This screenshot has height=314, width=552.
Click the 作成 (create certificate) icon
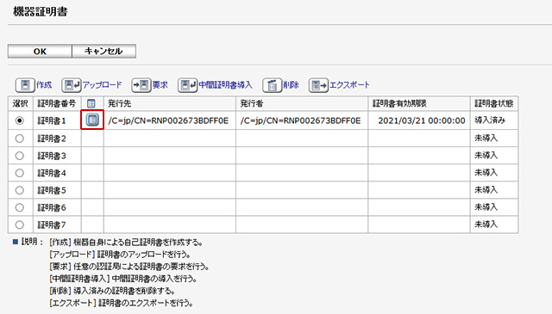(25, 85)
